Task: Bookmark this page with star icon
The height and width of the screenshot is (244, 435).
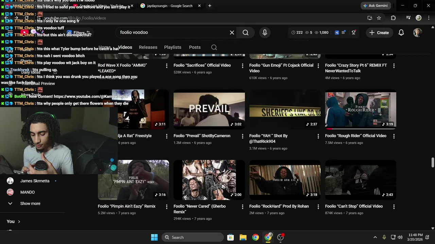Action: pos(379,18)
